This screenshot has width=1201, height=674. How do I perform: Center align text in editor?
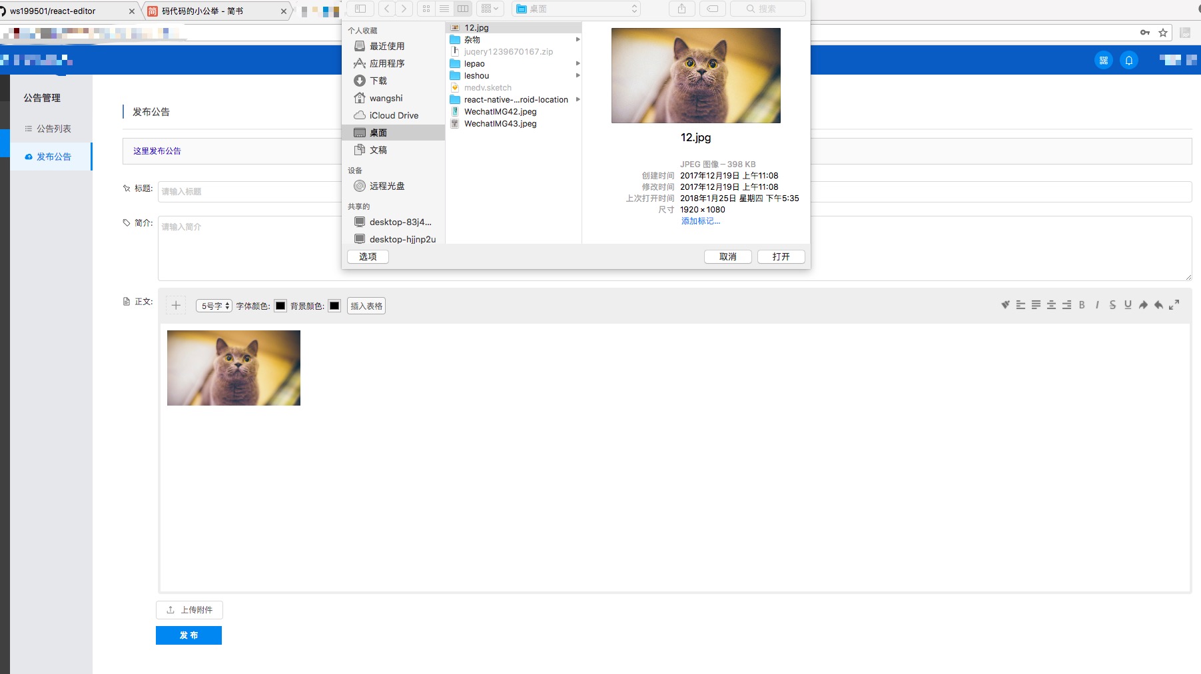(1051, 305)
